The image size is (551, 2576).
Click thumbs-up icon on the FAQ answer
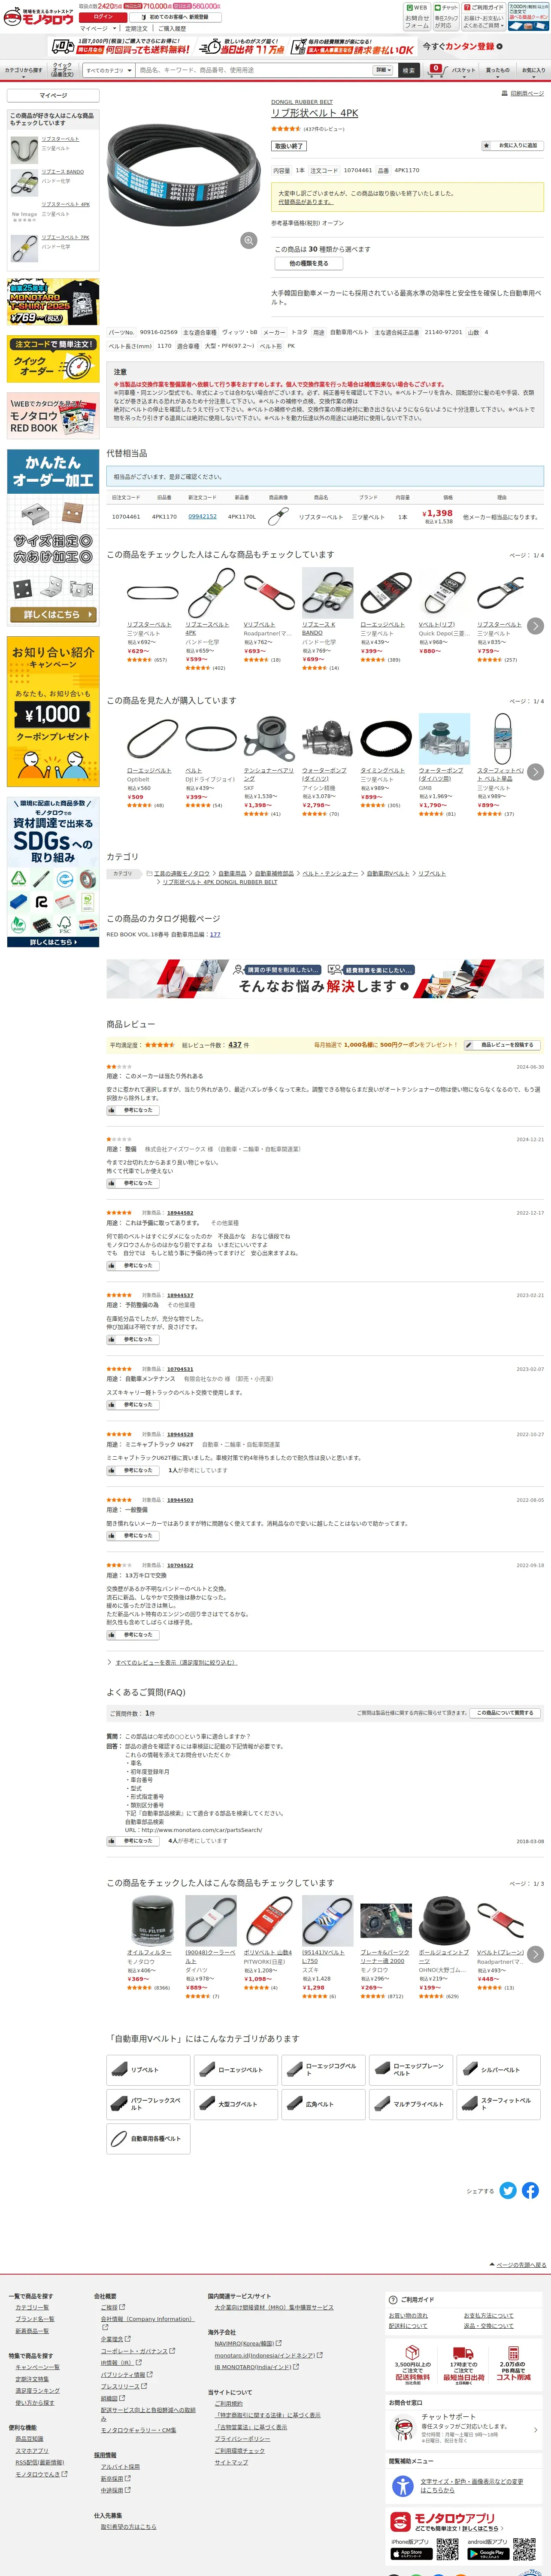click(x=112, y=1840)
